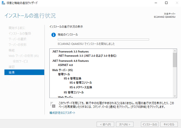Click the scroll up arrow in feature list
Image resolution: width=181 pixels, height=128 pixels.
(x=175, y=51)
